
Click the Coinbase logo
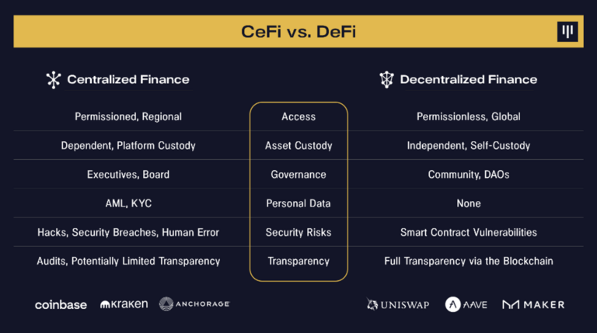pyautogui.click(x=61, y=304)
